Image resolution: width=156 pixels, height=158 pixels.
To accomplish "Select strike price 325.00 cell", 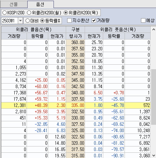I will pos(76,130).
